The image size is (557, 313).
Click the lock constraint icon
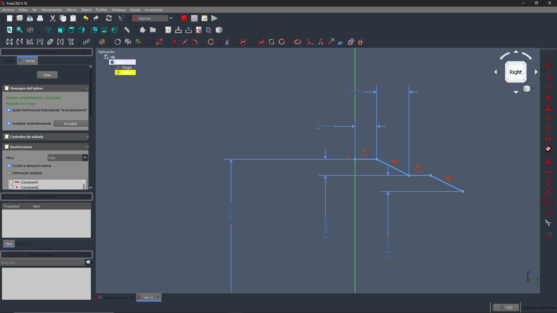pos(548,162)
